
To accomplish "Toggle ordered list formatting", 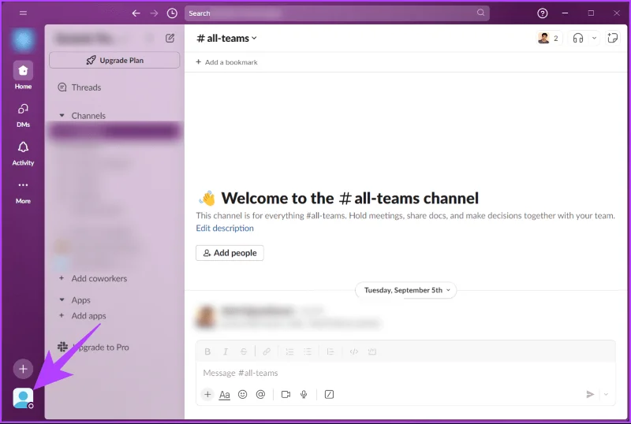I will 289,351.
